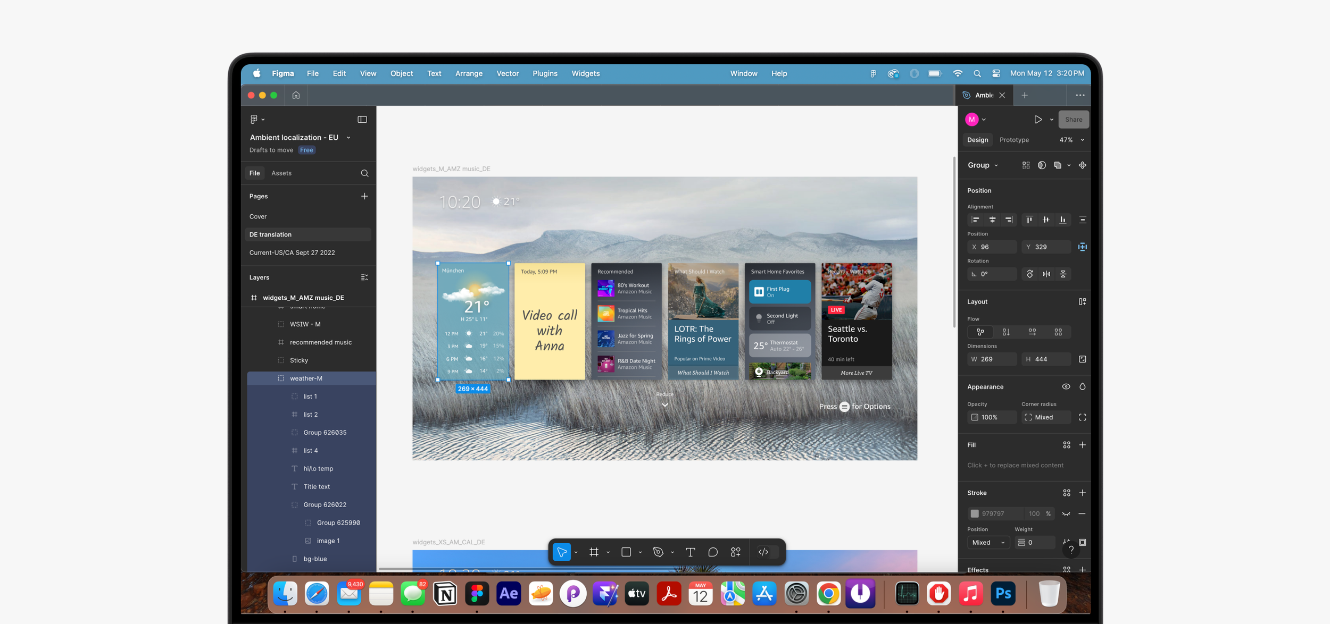Open the Plugins menu
Viewport: 1330px width, 624px height.
(545, 73)
